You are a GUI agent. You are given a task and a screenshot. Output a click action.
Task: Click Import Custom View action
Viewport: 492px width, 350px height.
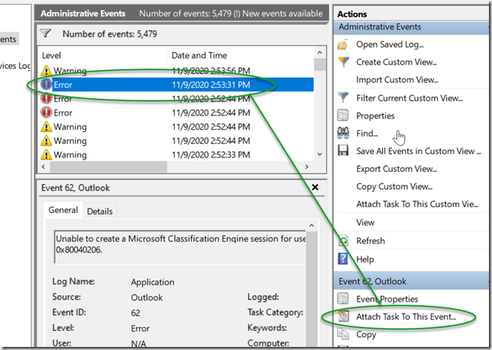397,79
